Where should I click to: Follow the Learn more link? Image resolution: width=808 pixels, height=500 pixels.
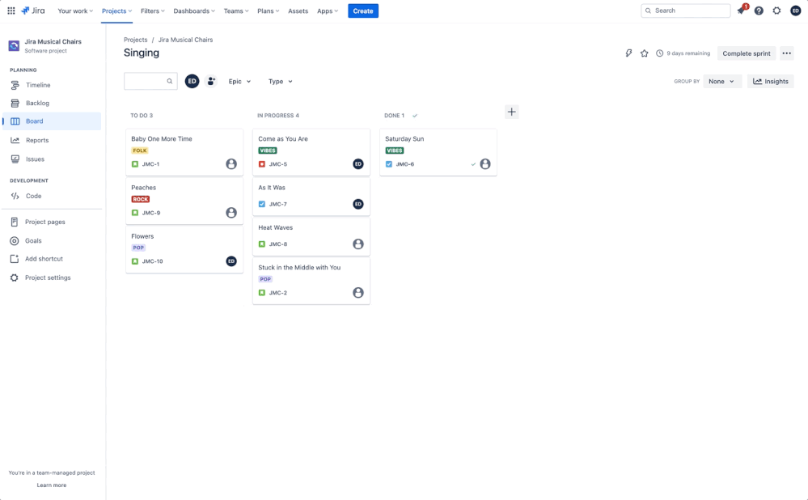(52, 485)
